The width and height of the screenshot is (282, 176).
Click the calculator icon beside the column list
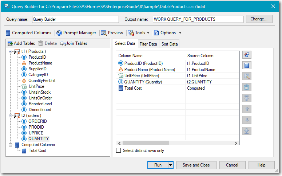tap(247, 66)
